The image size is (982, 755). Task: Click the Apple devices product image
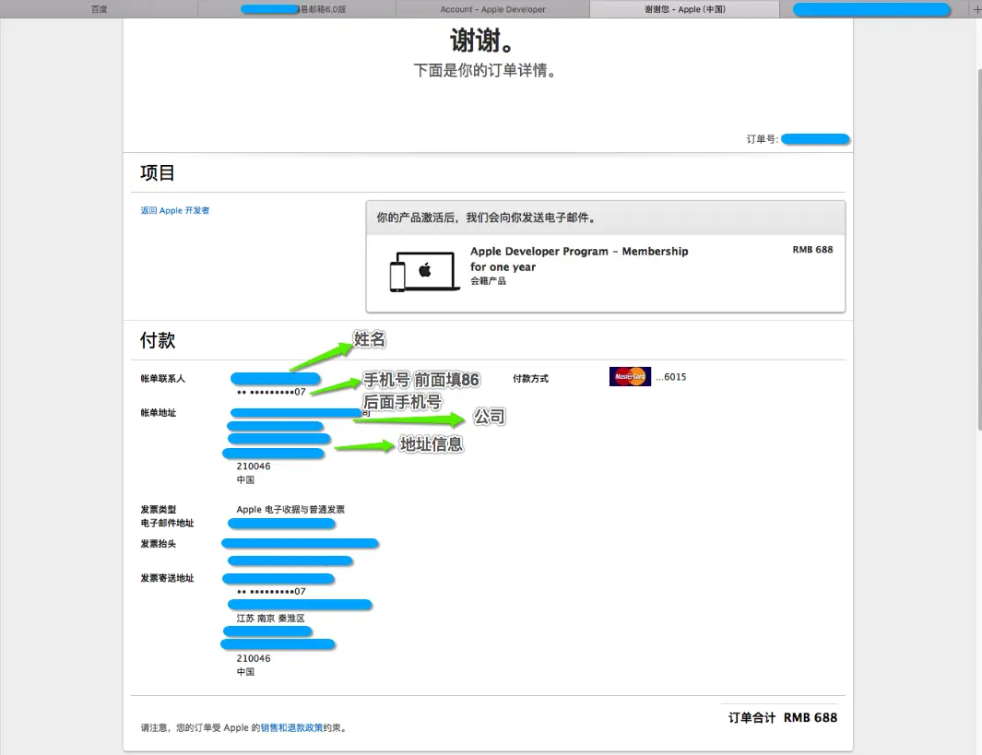pos(425,272)
